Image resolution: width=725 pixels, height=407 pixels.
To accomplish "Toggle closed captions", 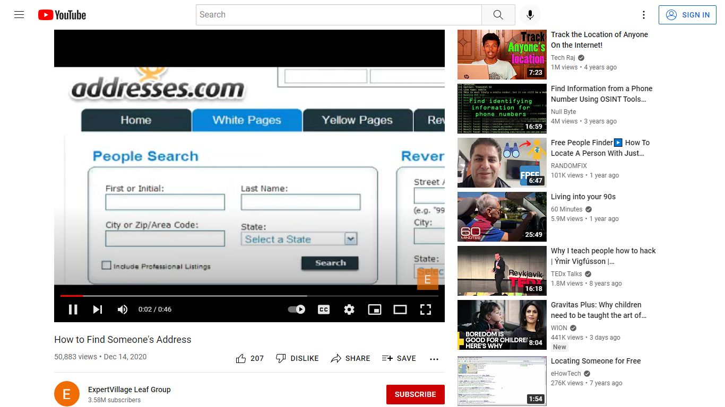I will 324,309.
